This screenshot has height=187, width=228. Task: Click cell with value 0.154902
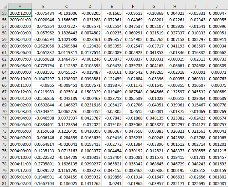(133, 39)
